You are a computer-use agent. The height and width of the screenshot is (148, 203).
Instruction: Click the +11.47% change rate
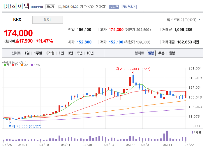tap(44, 41)
